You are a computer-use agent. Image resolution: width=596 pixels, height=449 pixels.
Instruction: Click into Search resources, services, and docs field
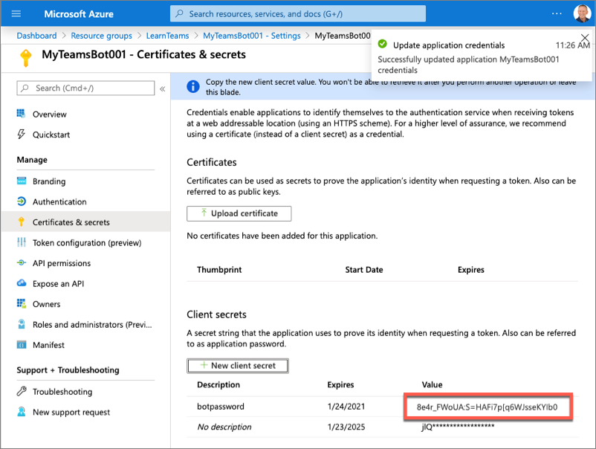pyautogui.click(x=297, y=13)
